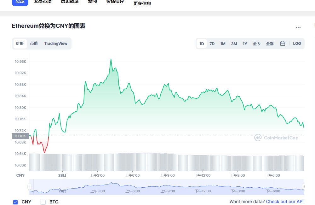Select the 1D time range
Image resolution: width=315 pixels, height=205 pixels.
pyautogui.click(x=202, y=44)
